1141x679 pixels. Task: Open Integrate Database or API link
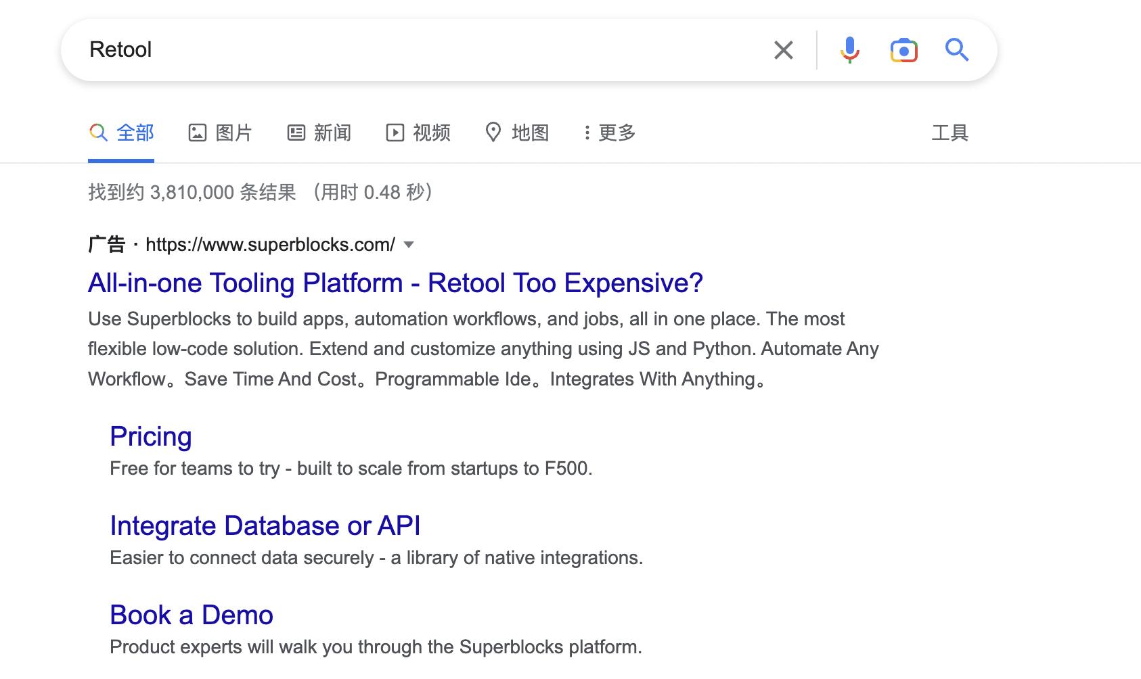tap(265, 526)
